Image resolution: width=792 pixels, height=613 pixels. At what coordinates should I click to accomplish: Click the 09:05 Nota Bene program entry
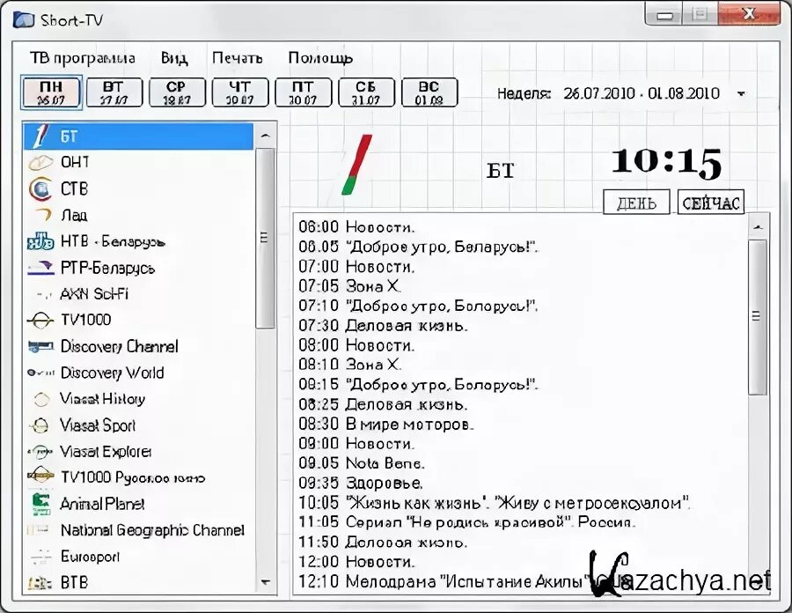tap(361, 463)
